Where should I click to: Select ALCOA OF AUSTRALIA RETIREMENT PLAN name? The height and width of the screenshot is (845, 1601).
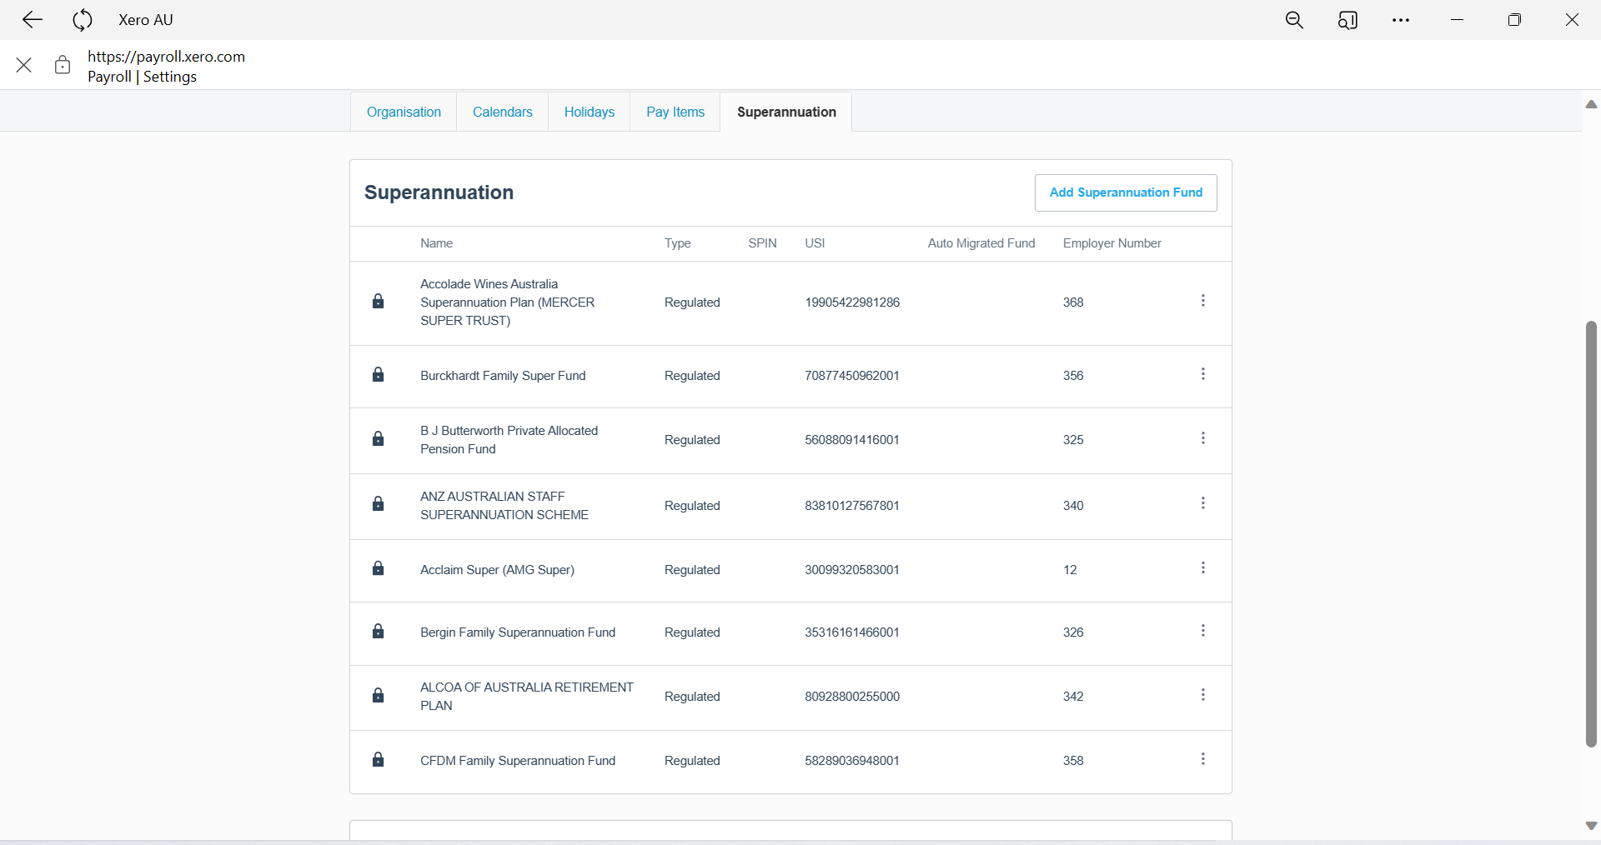(527, 697)
